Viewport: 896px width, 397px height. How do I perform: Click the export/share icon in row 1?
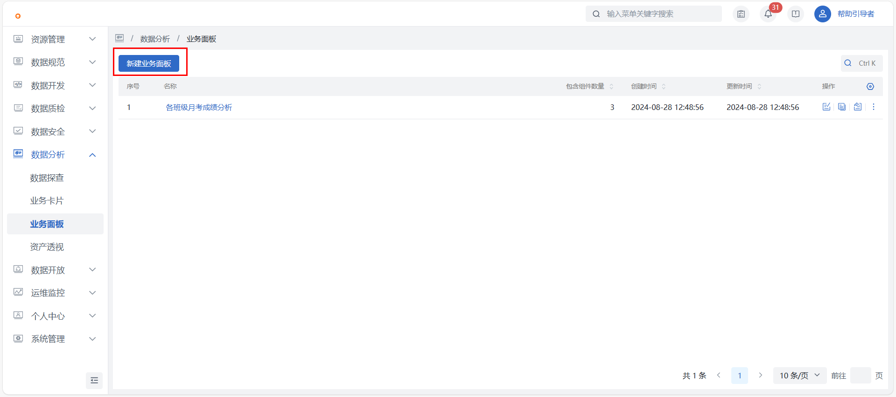(858, 107)
